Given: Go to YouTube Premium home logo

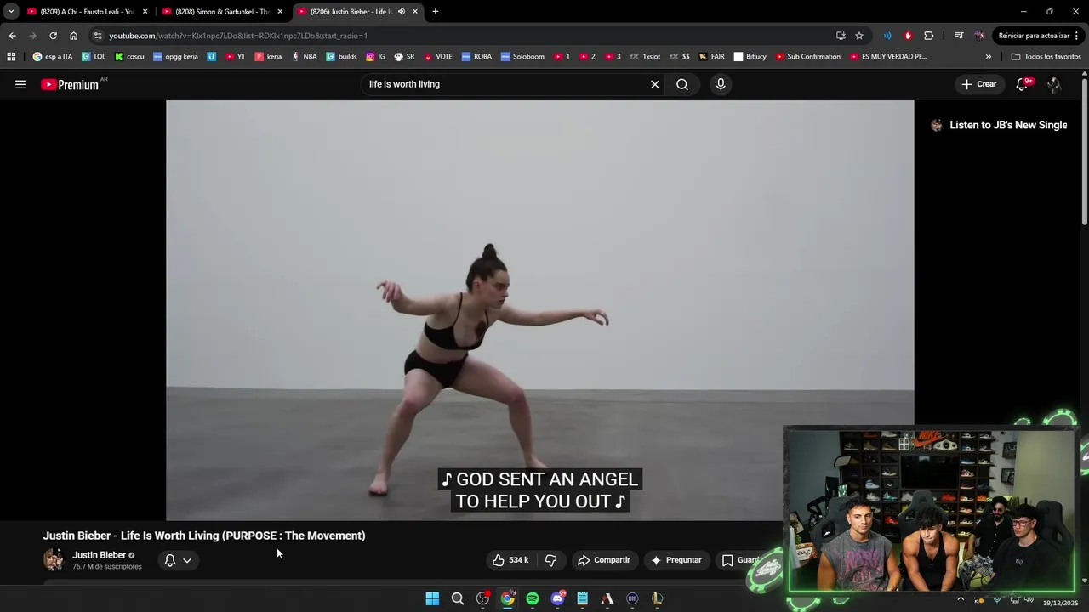Looking at the screenshot, I should point(69,84).
